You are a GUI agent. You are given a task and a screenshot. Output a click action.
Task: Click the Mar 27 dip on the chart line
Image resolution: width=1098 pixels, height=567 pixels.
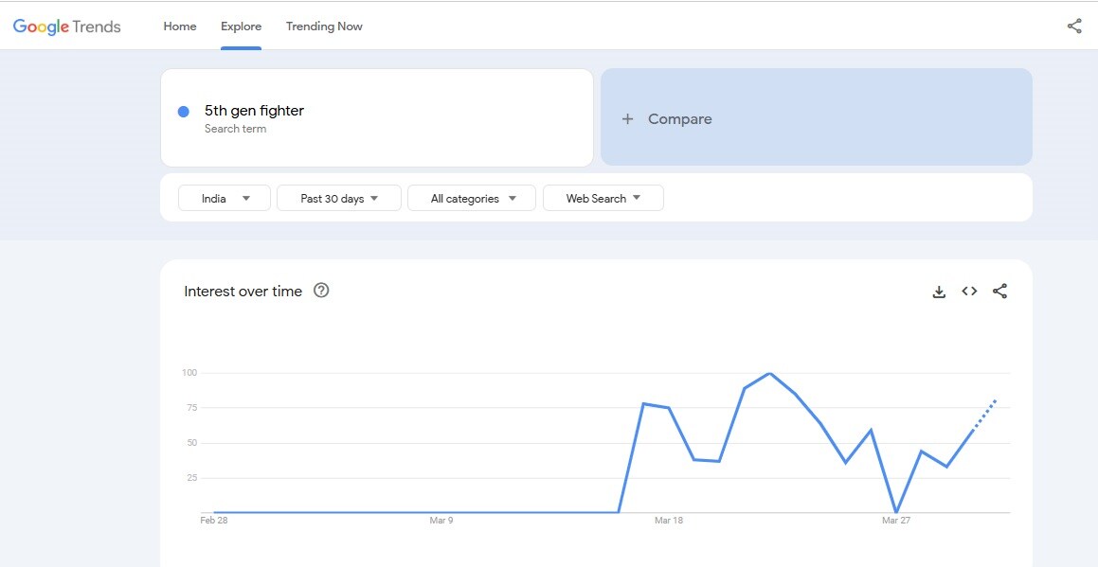[896, 512]
